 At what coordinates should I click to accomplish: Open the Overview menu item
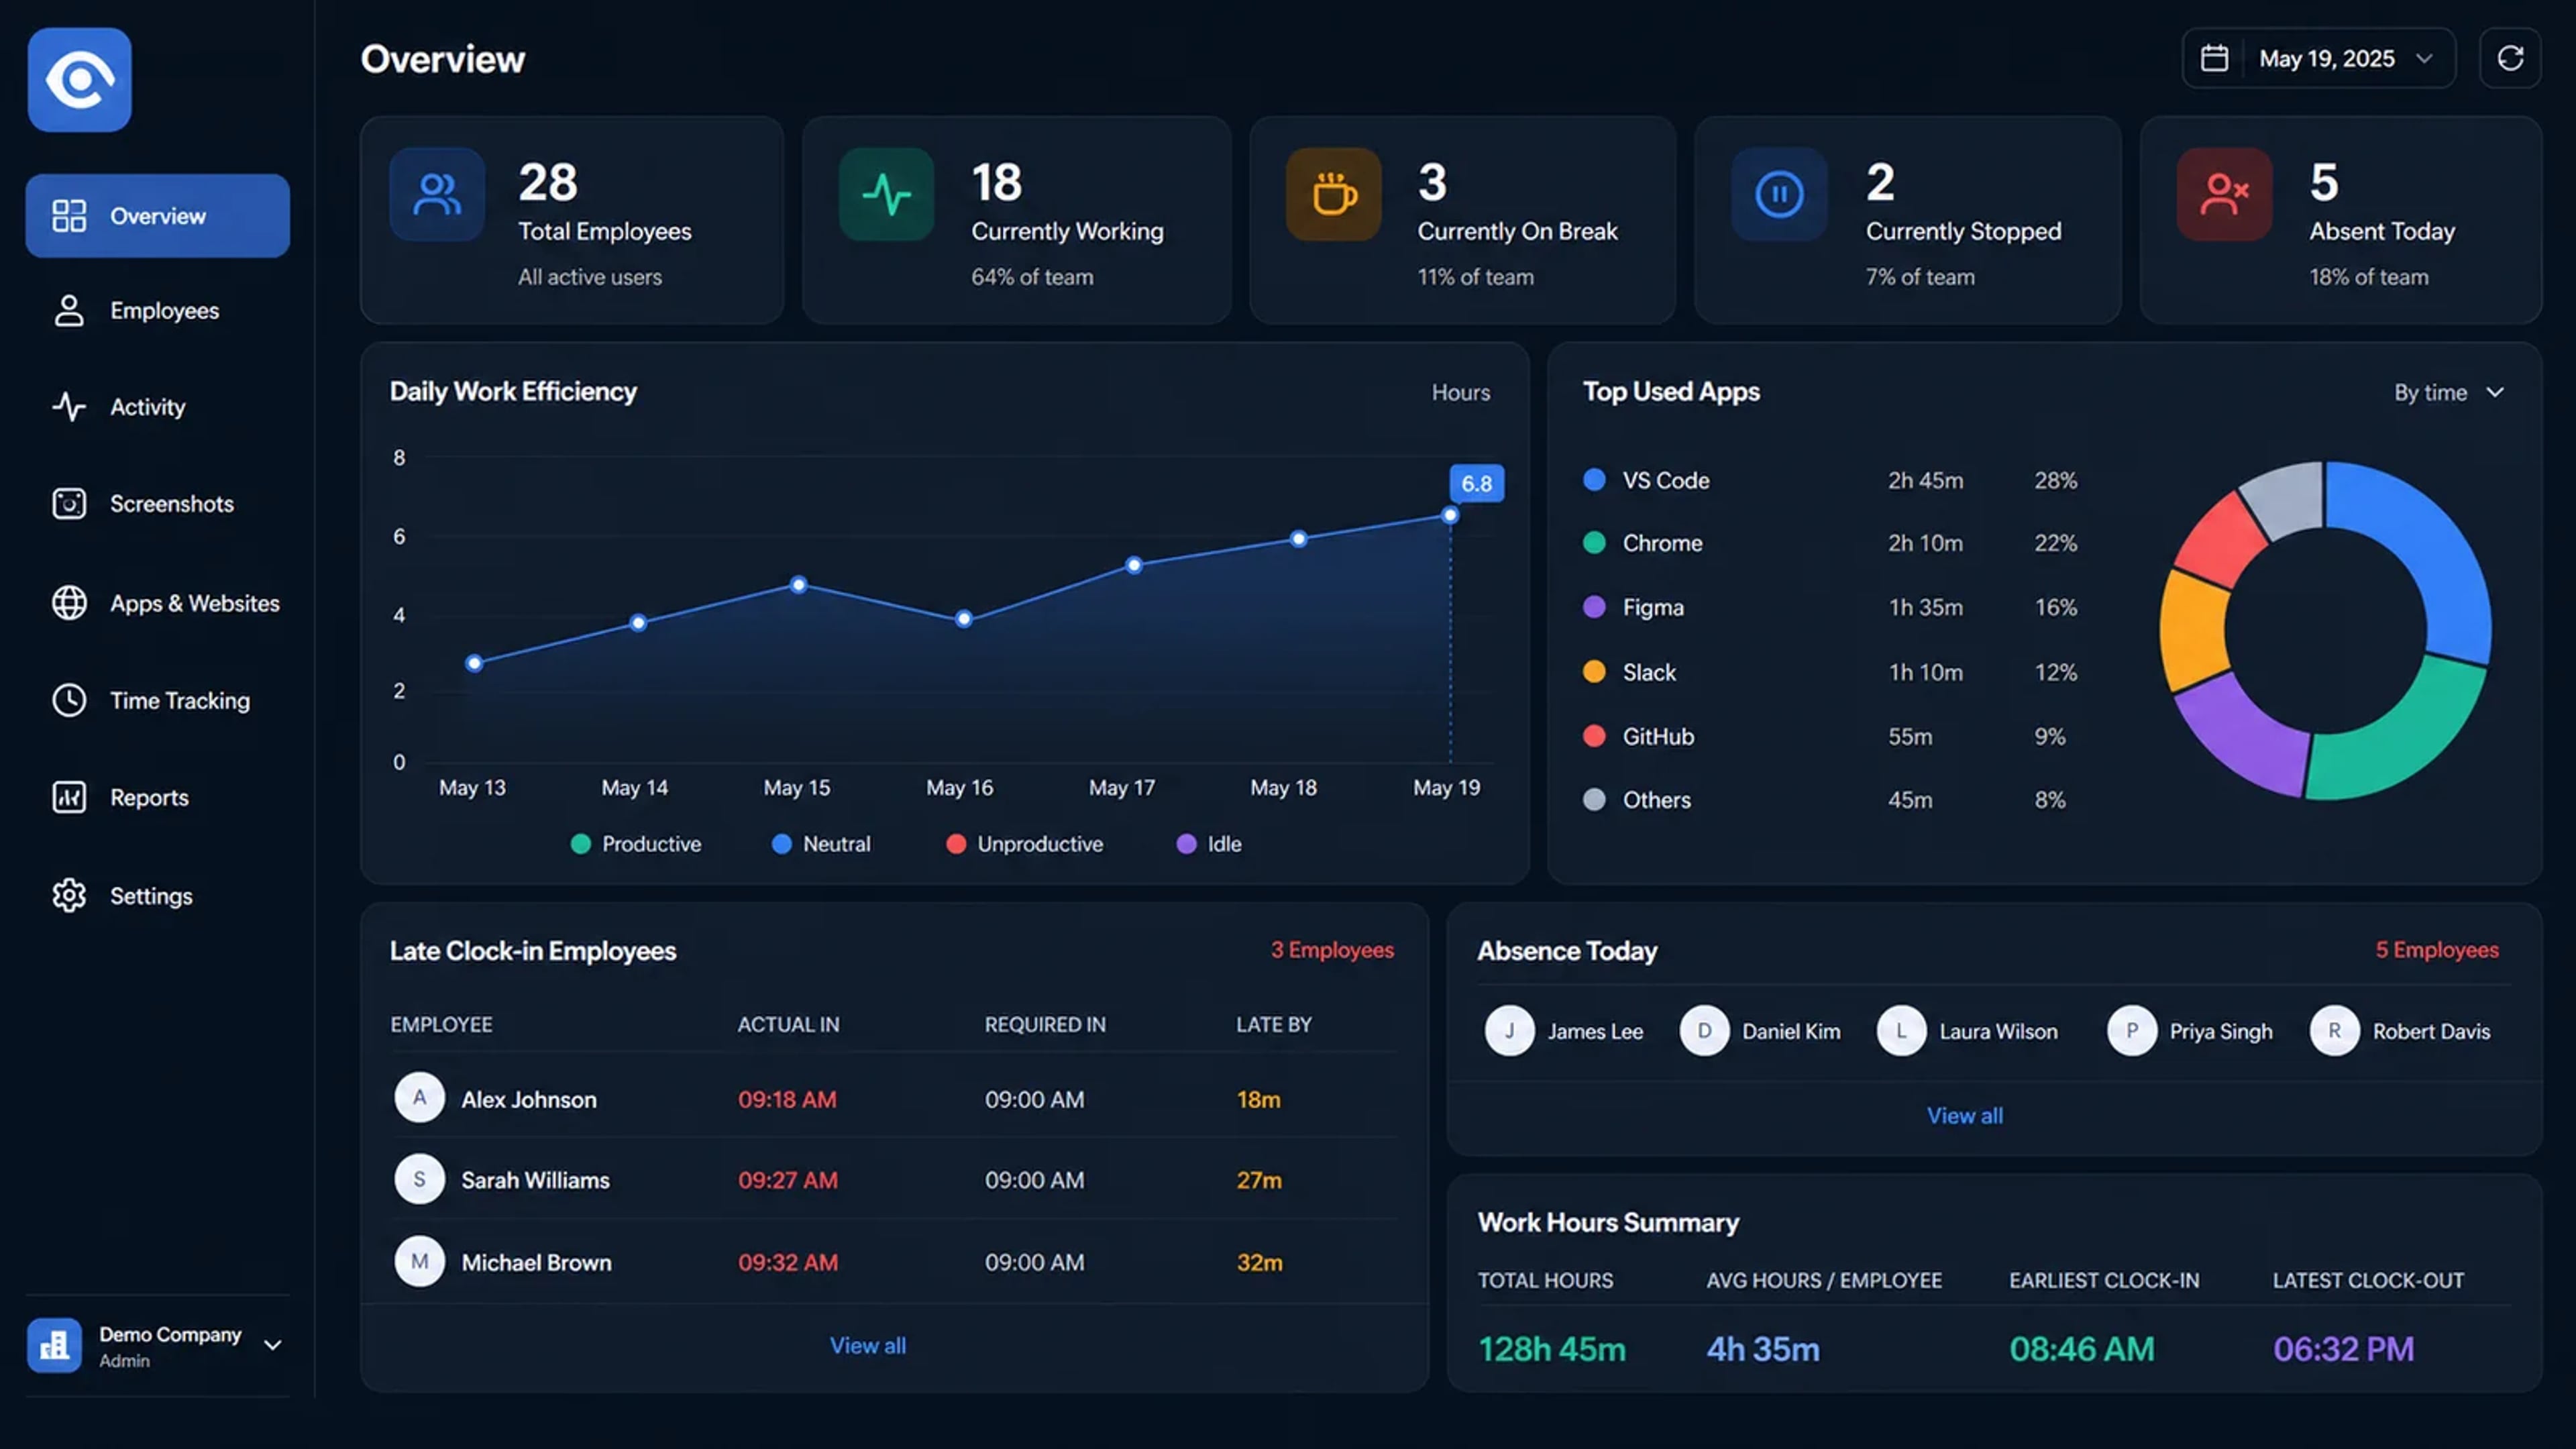[x=158, y=216]
